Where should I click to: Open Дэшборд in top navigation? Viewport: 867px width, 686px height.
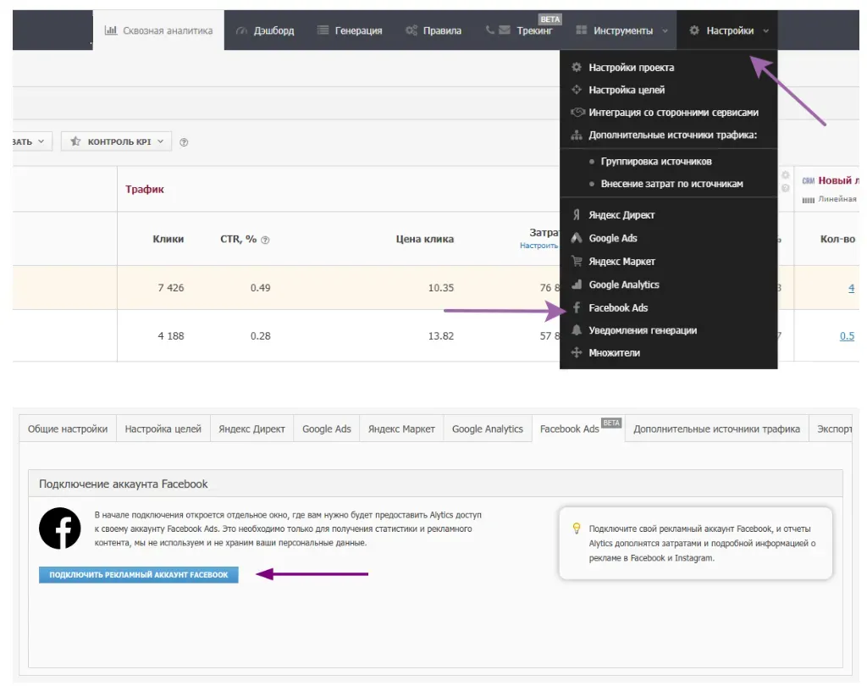tap(265, 30)
